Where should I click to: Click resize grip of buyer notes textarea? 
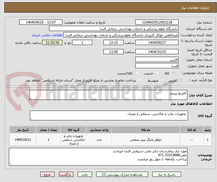point(10,164)
